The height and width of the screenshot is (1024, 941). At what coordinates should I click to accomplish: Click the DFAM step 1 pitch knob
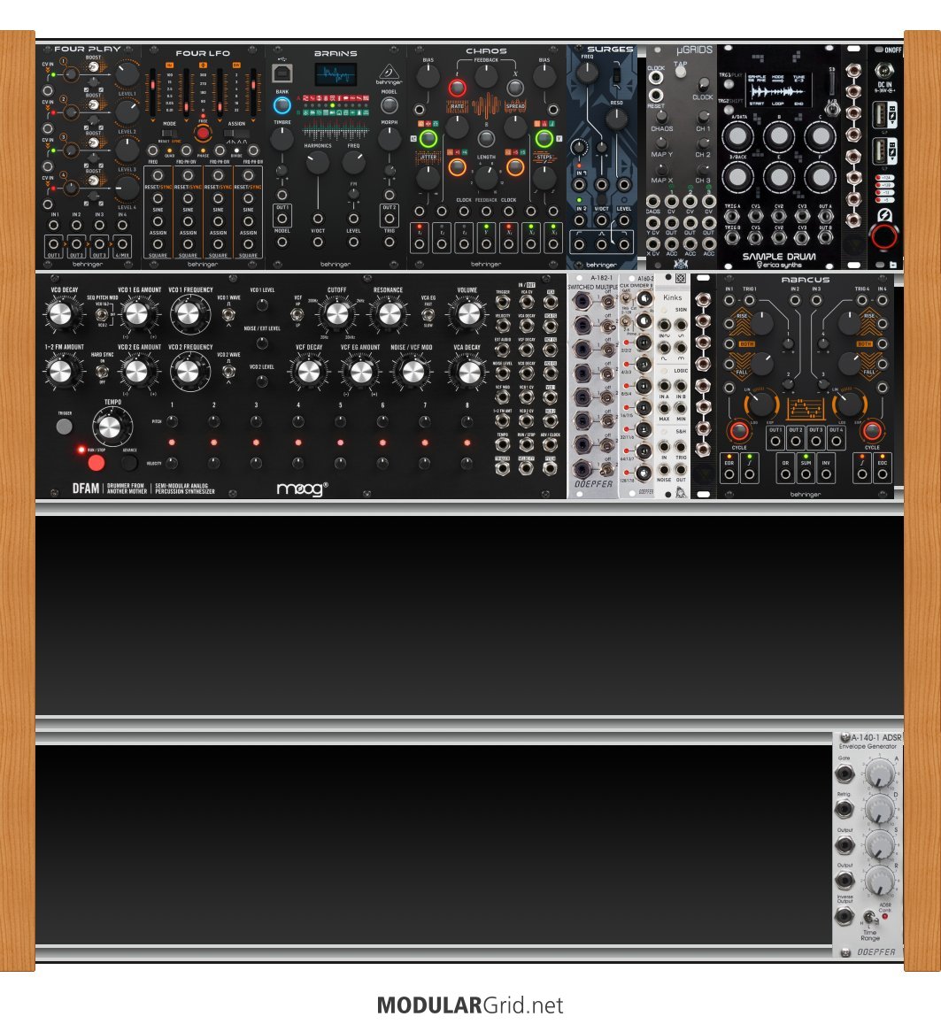pos(172,422)
